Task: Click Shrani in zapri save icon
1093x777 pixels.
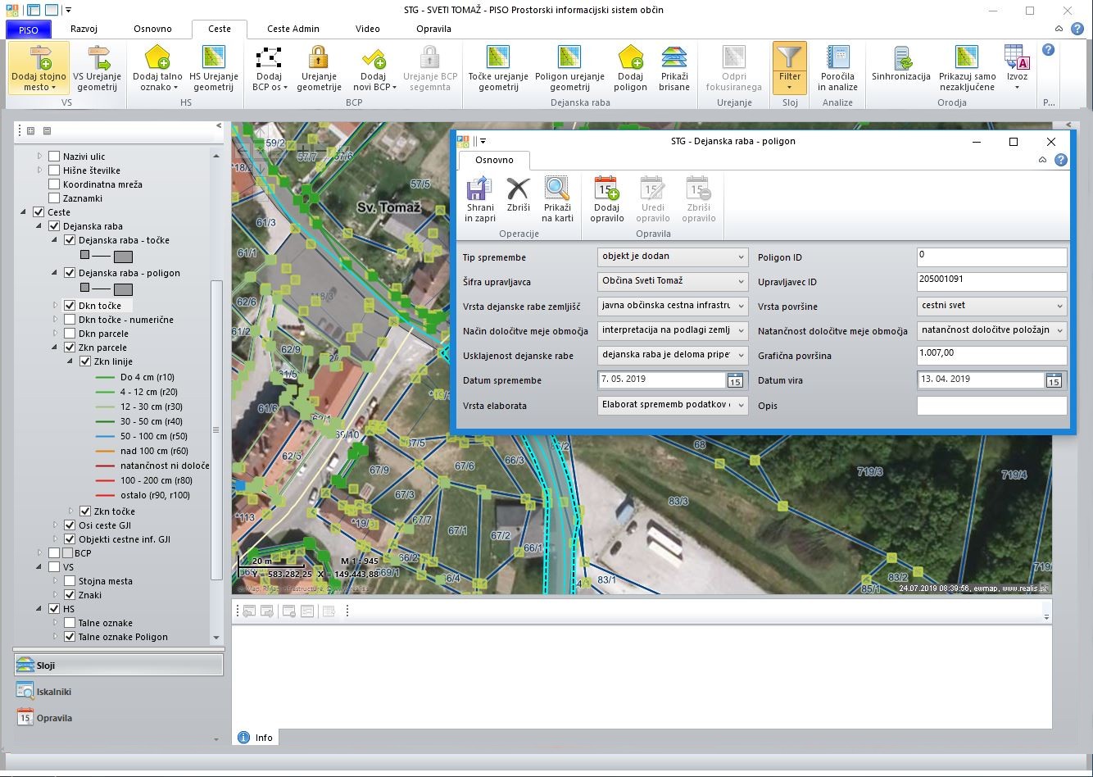Action: (479, 190)
